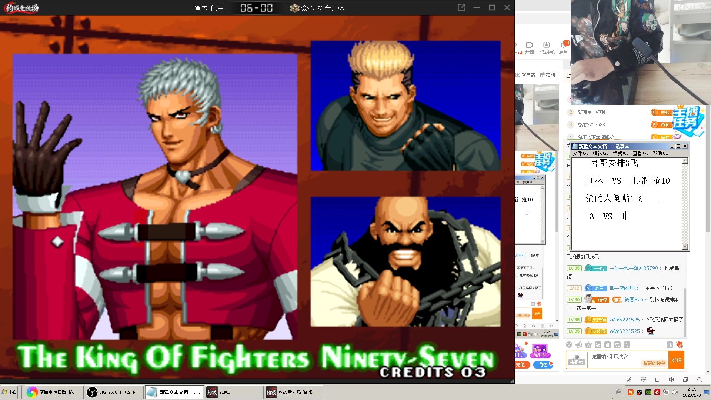Switch to 约战竞技场-游戏 taskbar item

click(x=294, y=392)
